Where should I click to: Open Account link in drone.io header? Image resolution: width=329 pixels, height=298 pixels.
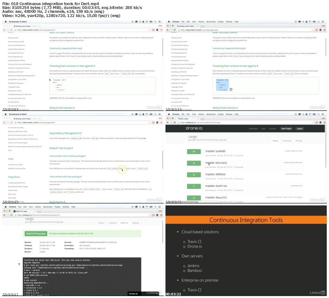click(x=272, y=129)
